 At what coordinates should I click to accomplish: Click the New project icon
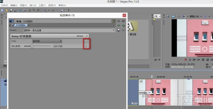point(2,10)
